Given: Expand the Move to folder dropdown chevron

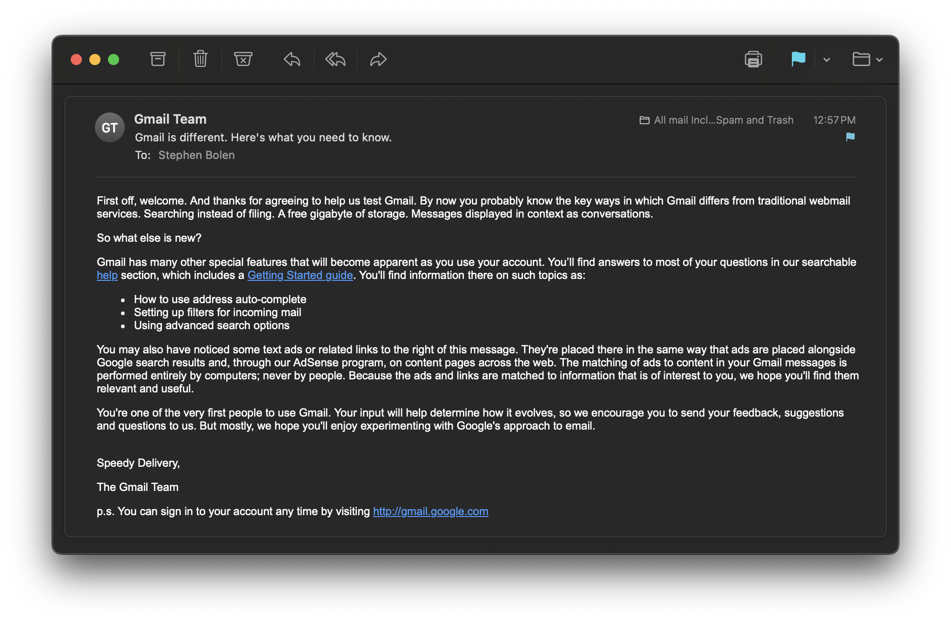Looking at the screenshot, I should tap(879, 60).
